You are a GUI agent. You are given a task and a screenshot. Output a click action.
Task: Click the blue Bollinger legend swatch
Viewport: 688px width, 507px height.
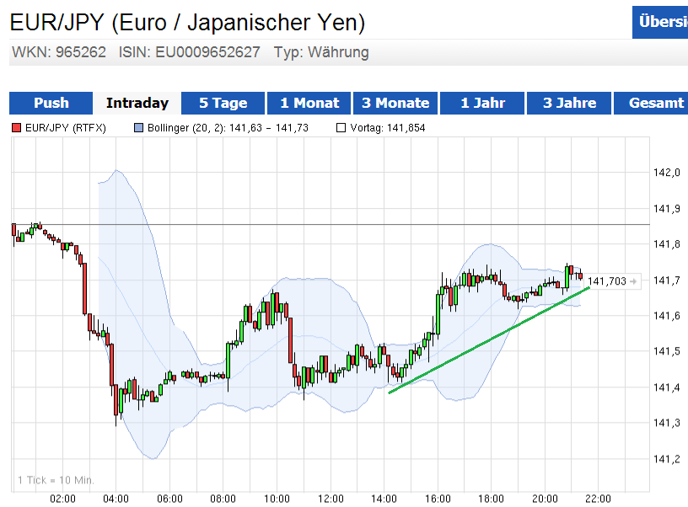(x=139, y=128)
